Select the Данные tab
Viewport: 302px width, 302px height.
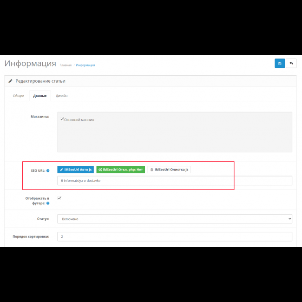pyautogui.click(x=39, y=96)
